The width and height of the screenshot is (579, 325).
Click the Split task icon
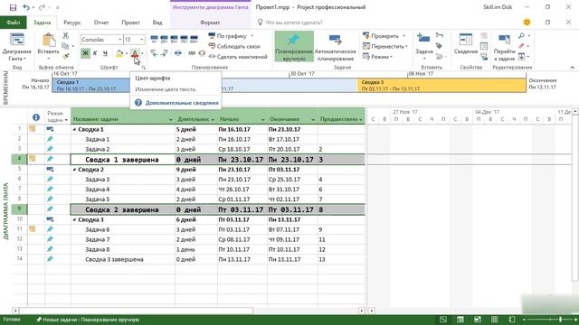[x=178, y=53]
